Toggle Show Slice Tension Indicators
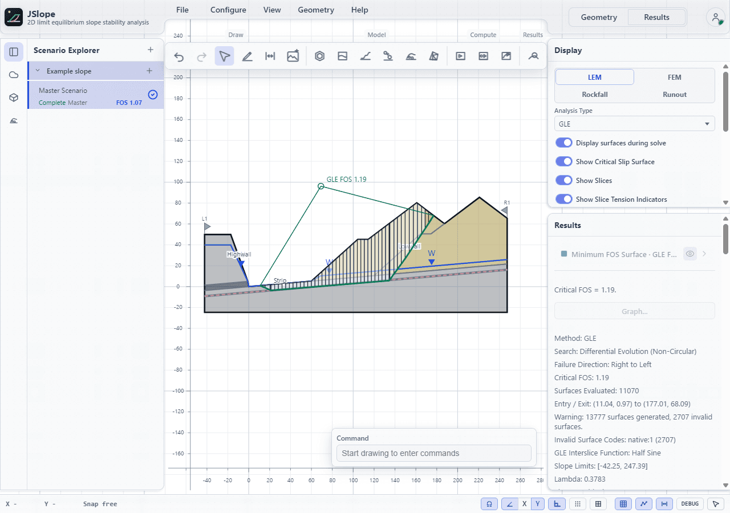 [x=563, y=199]
